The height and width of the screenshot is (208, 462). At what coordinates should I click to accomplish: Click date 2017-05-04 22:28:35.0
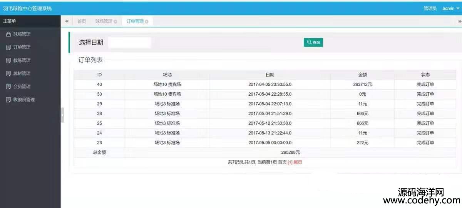pos(270,94)
